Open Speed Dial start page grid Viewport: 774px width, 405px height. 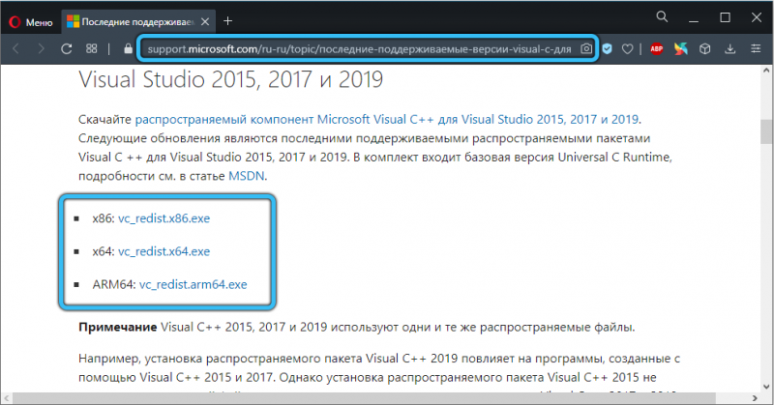tap(91, 49)
